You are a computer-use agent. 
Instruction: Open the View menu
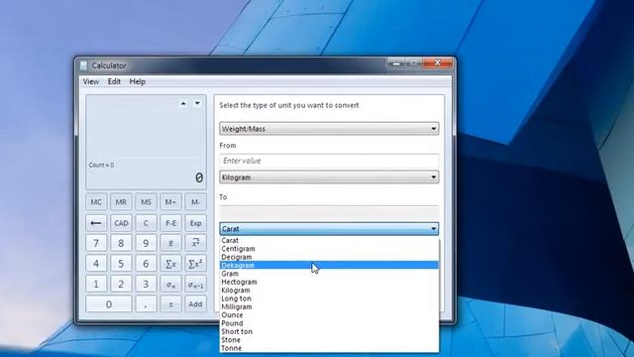90,81
